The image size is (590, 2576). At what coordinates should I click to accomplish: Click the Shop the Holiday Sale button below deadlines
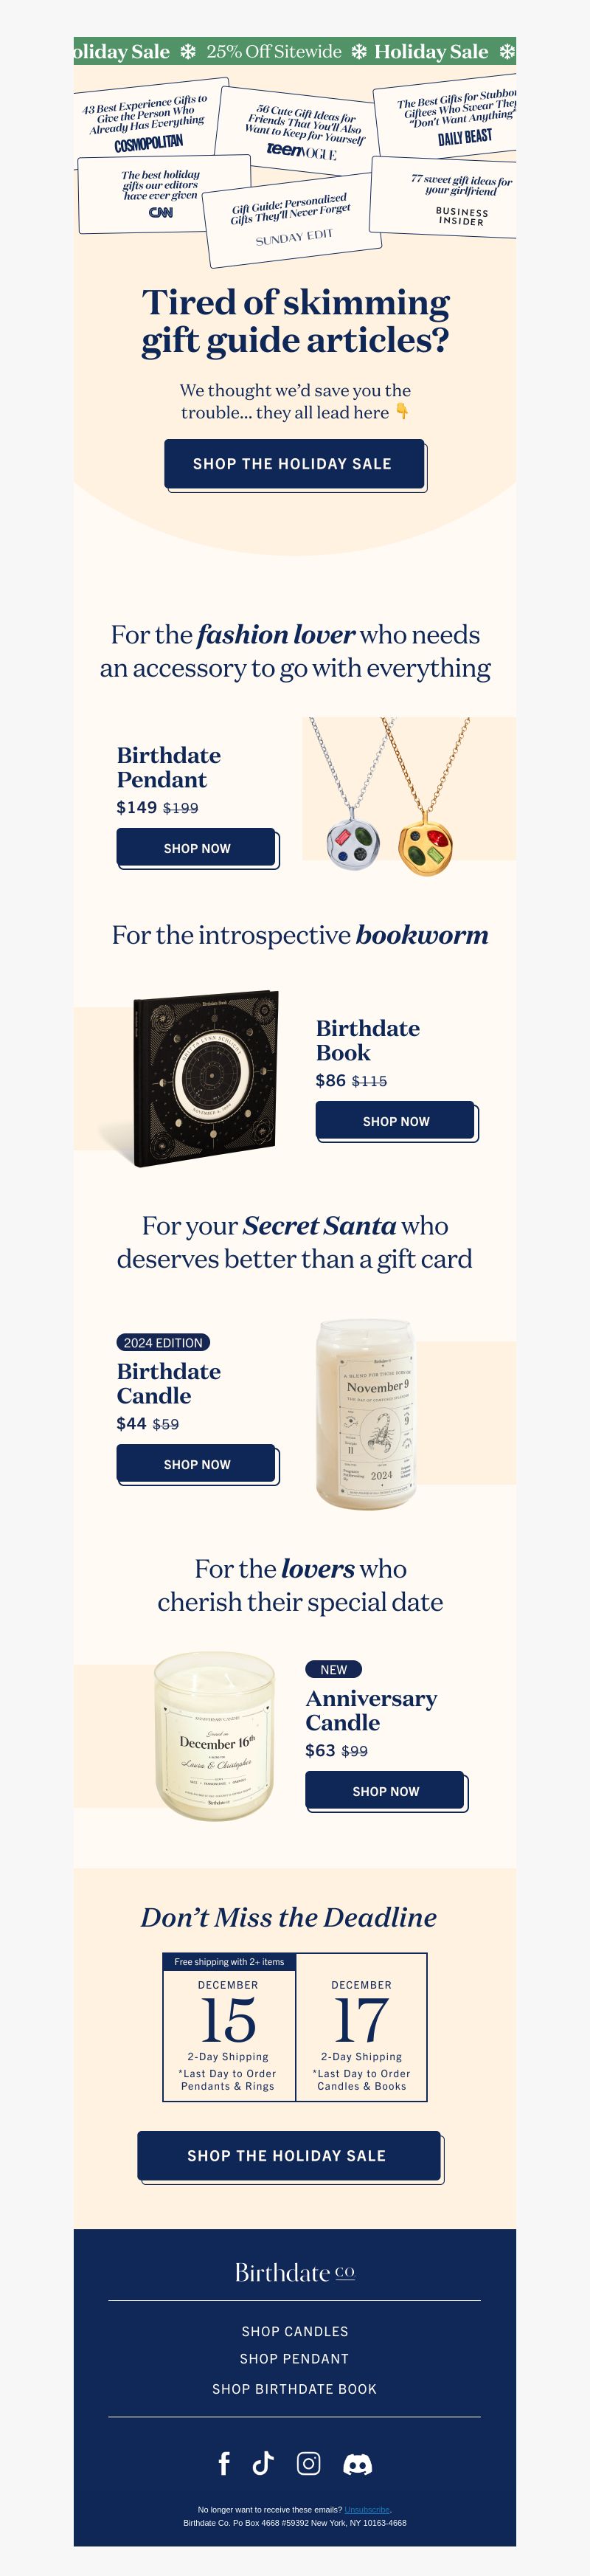pyautogui.click(x=289, y=2155)
